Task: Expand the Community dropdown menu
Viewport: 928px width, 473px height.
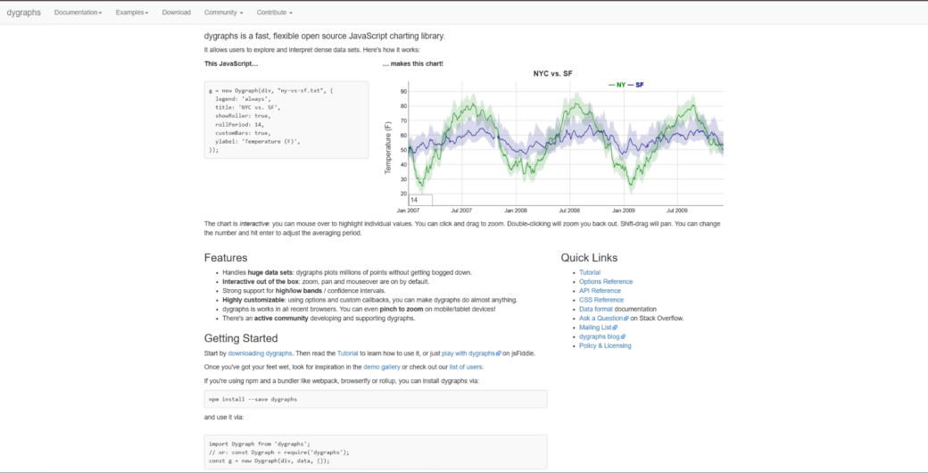Action: point(224,12)
